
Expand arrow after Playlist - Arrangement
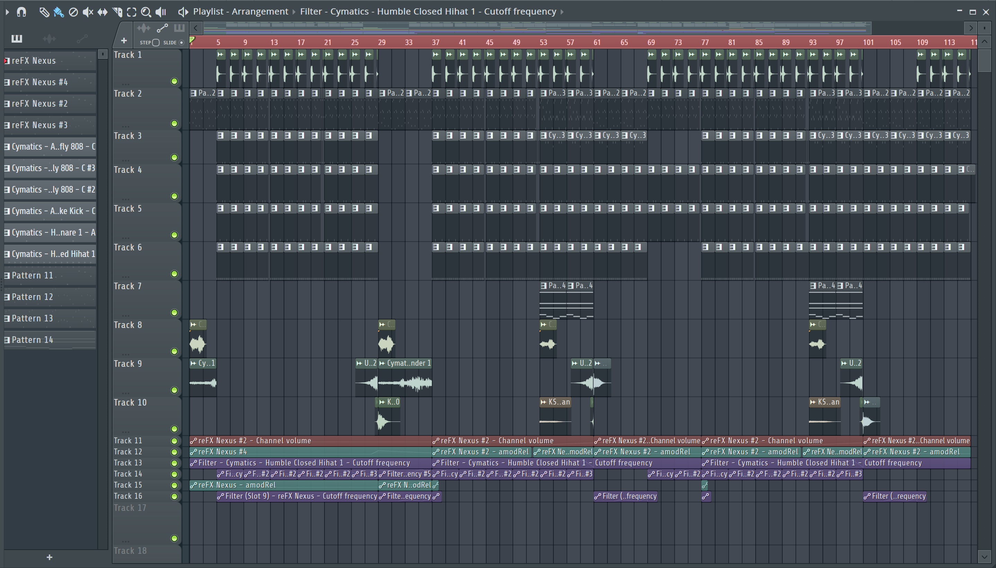coord(294,12)
